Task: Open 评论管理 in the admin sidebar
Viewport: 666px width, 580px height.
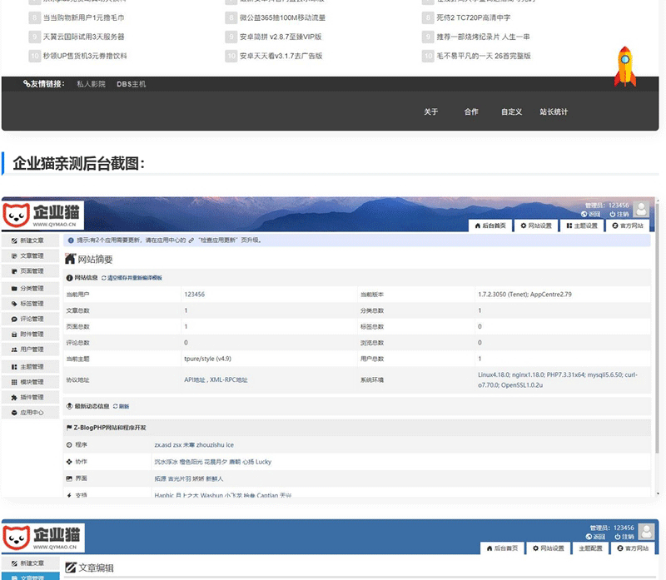Action: [x=30, y=319]
